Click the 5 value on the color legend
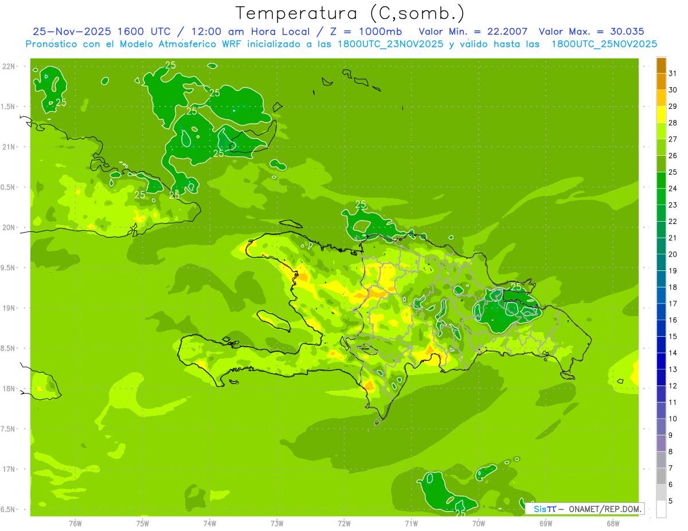 pyautogui.click(x=670, y=501)
